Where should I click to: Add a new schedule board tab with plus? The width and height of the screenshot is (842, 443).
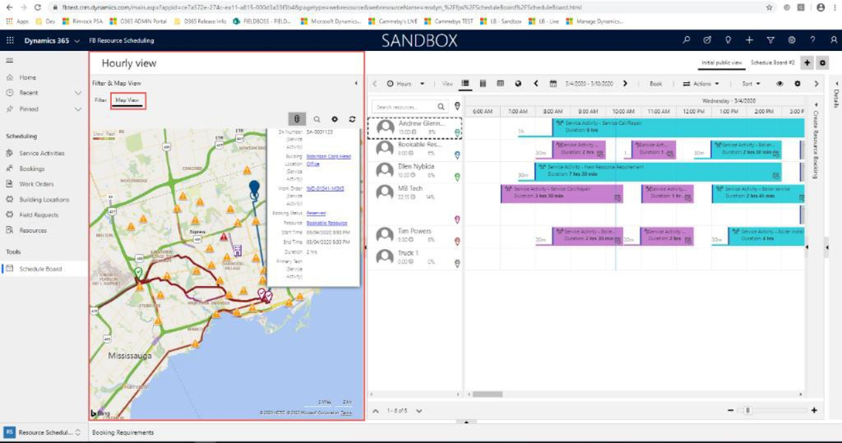click(x=807, y=63)
